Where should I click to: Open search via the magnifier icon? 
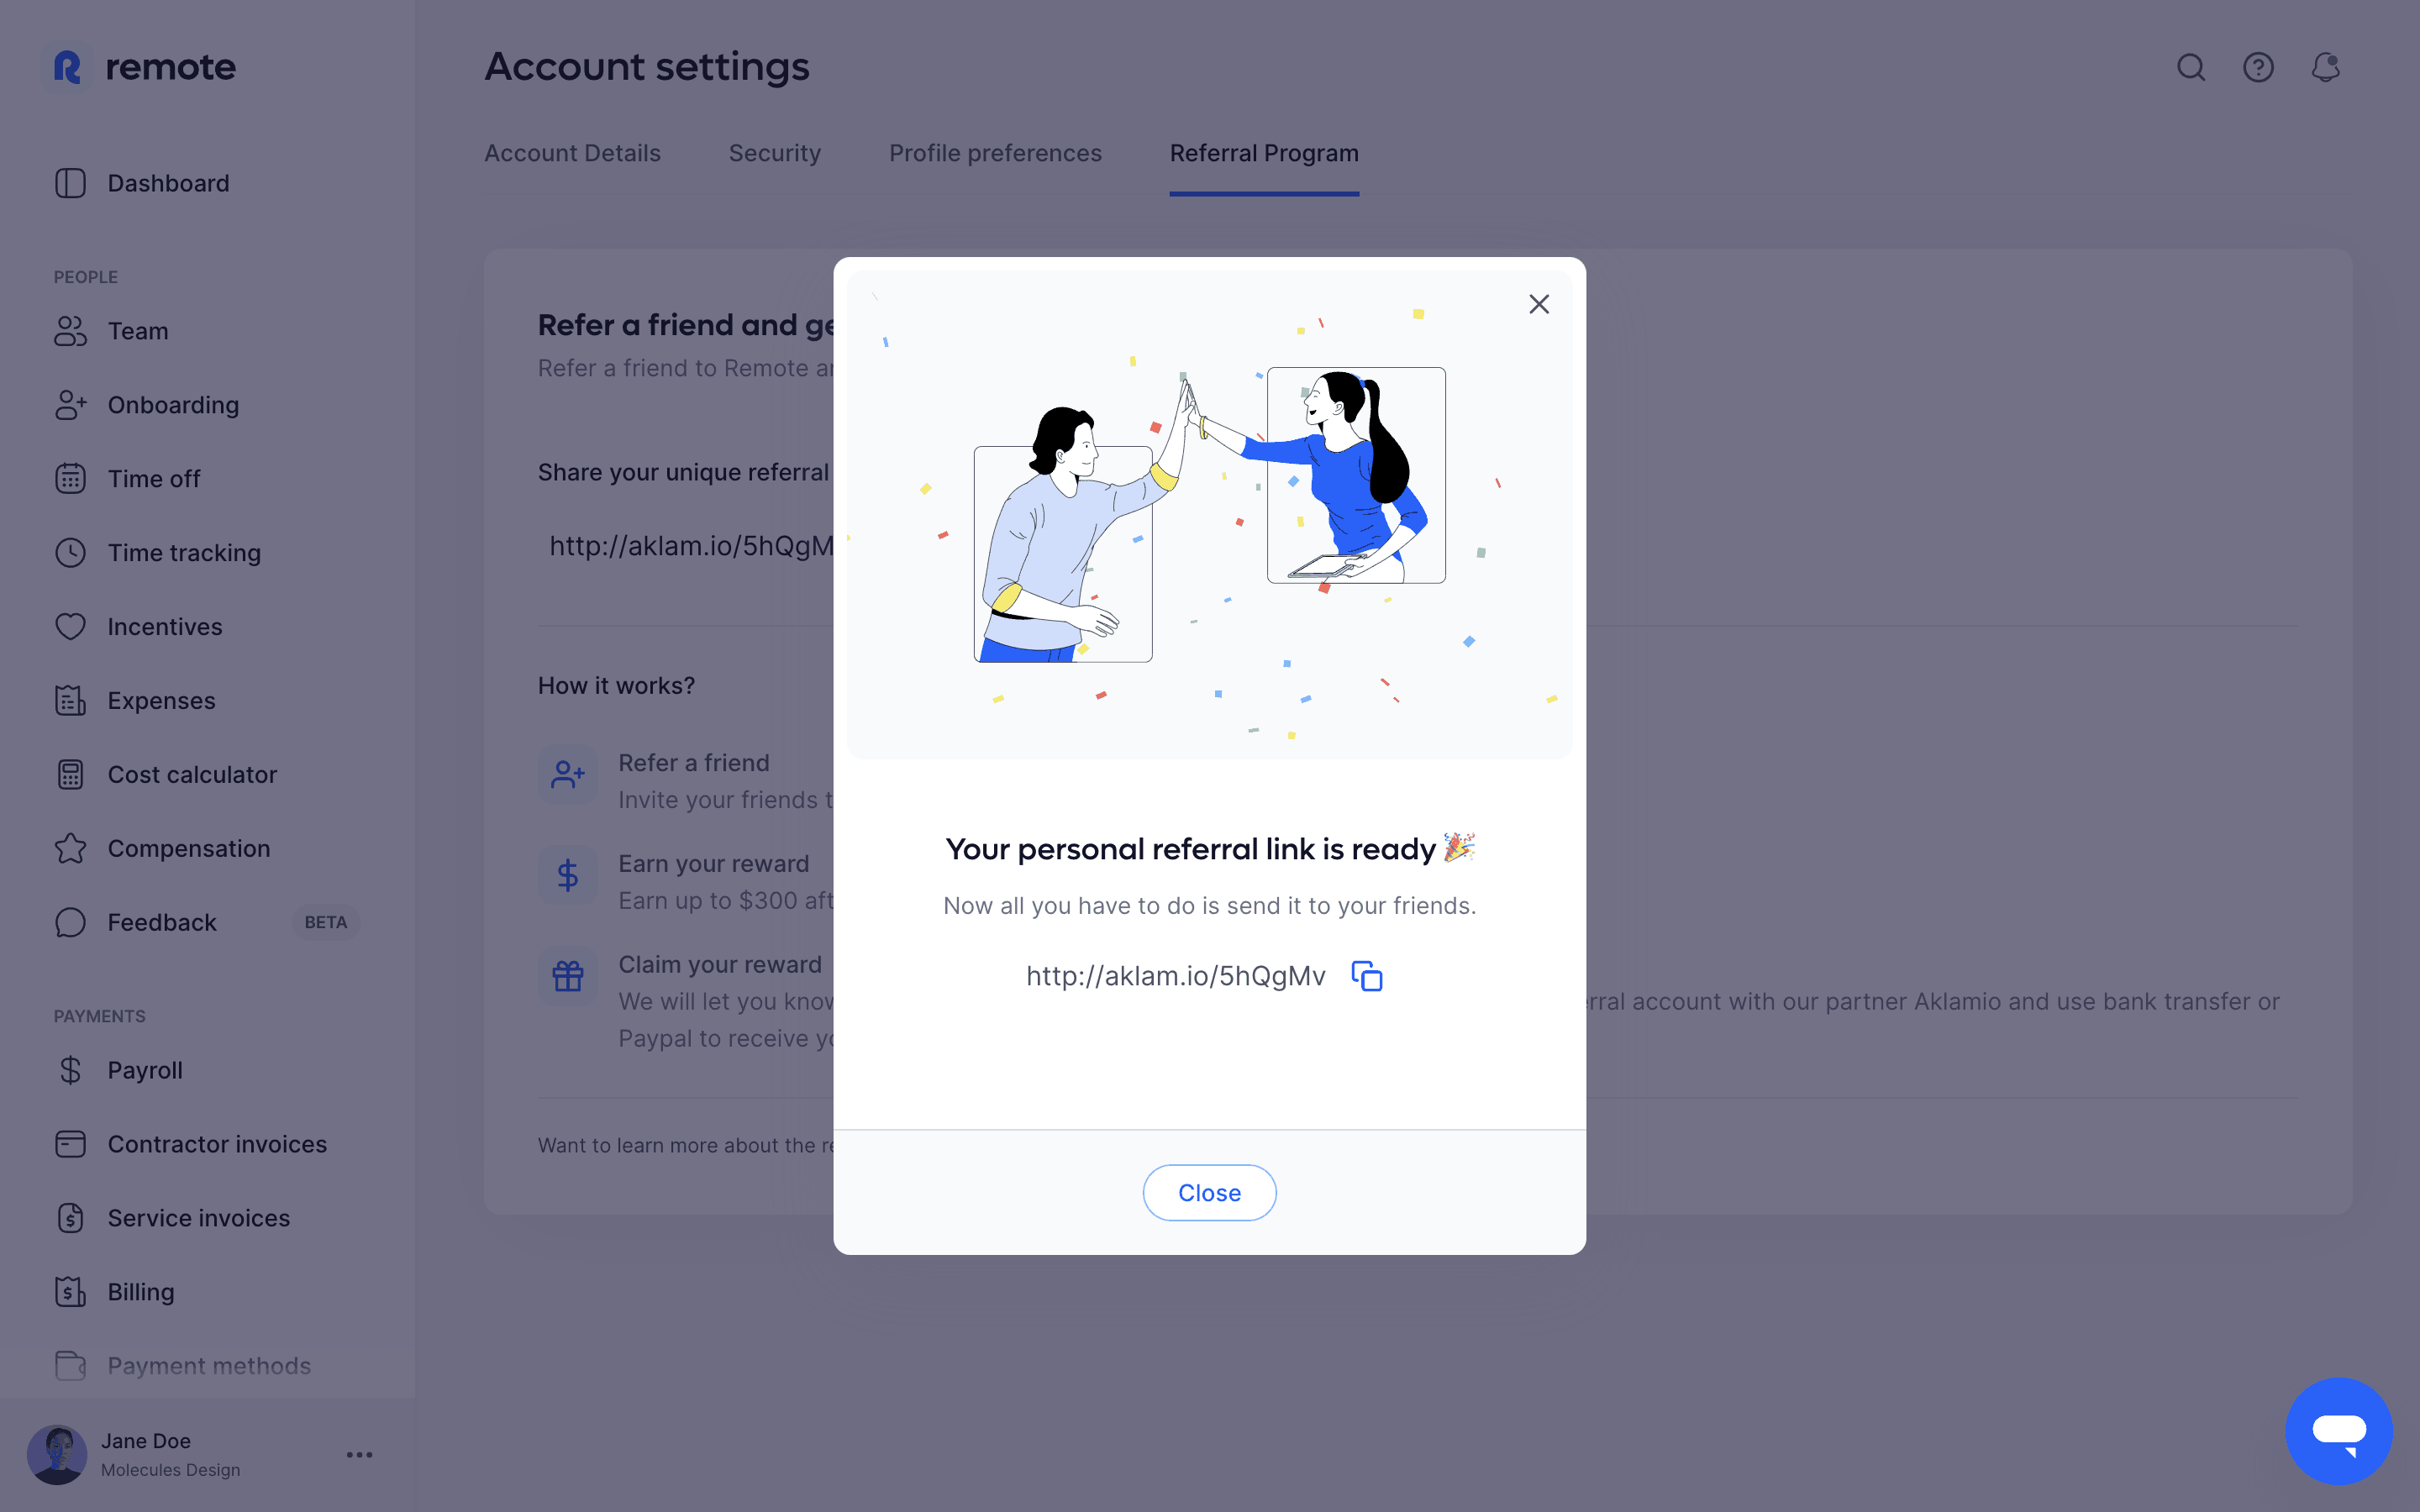click(x=2191, y=67)
